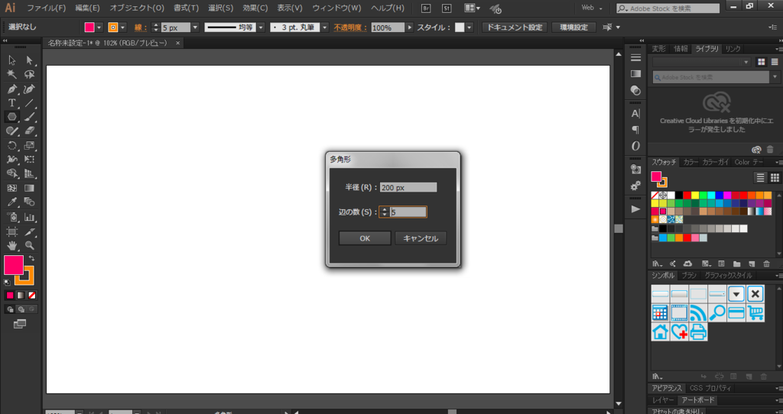Click キャンセル in polygon dialog
783x414 pixels.
point(421,238)
